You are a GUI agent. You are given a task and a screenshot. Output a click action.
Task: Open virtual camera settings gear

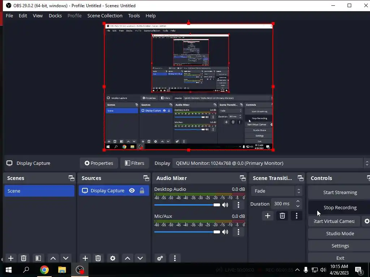click(x=367, y=221)
